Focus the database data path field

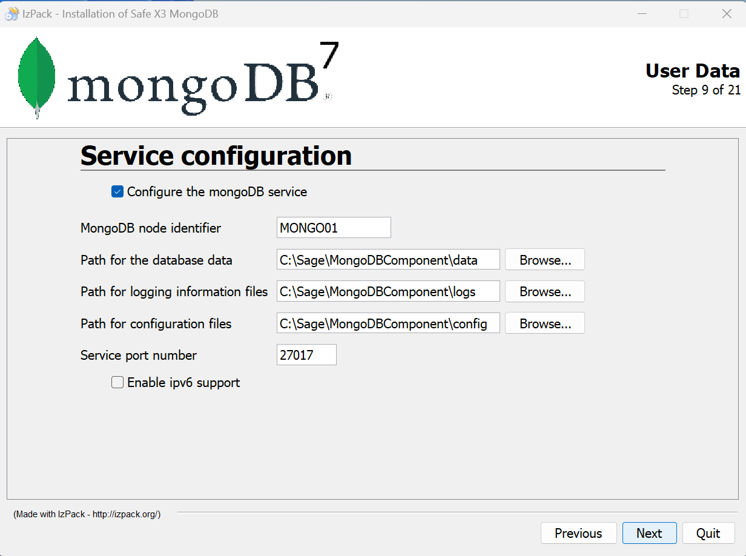(388, 260)
